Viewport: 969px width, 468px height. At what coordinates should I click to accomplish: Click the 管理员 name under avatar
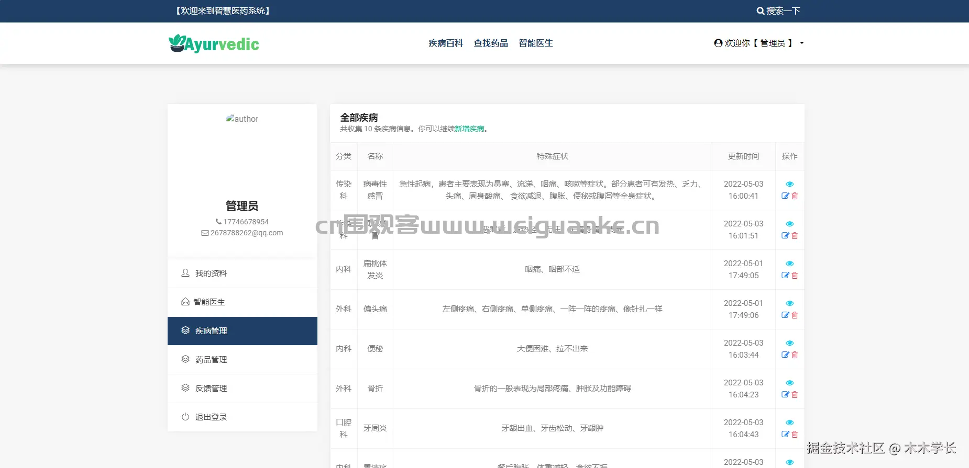(x=242, y=206)
